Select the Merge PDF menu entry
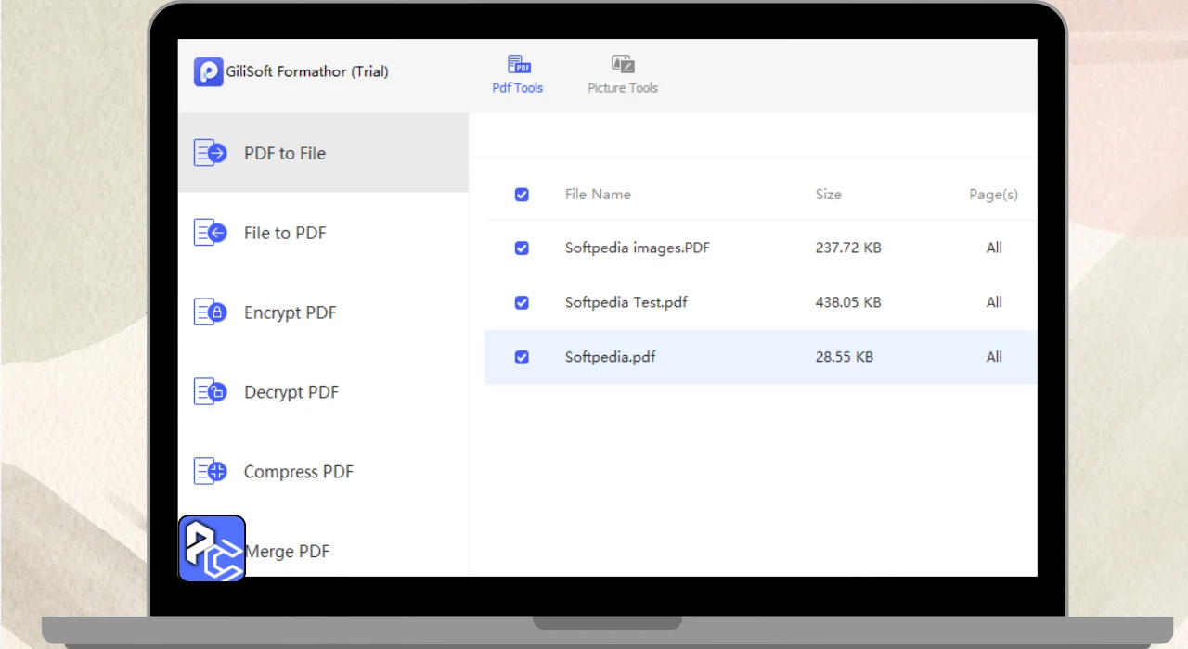The width and height of the screenshot is (1188, 649). pos(288,552)
